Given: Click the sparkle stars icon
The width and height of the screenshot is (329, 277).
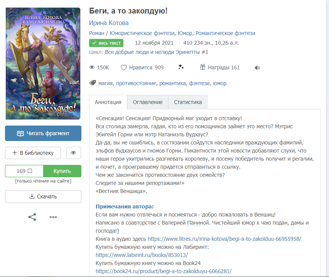Looking at the screenshot, I should (181, 67).
